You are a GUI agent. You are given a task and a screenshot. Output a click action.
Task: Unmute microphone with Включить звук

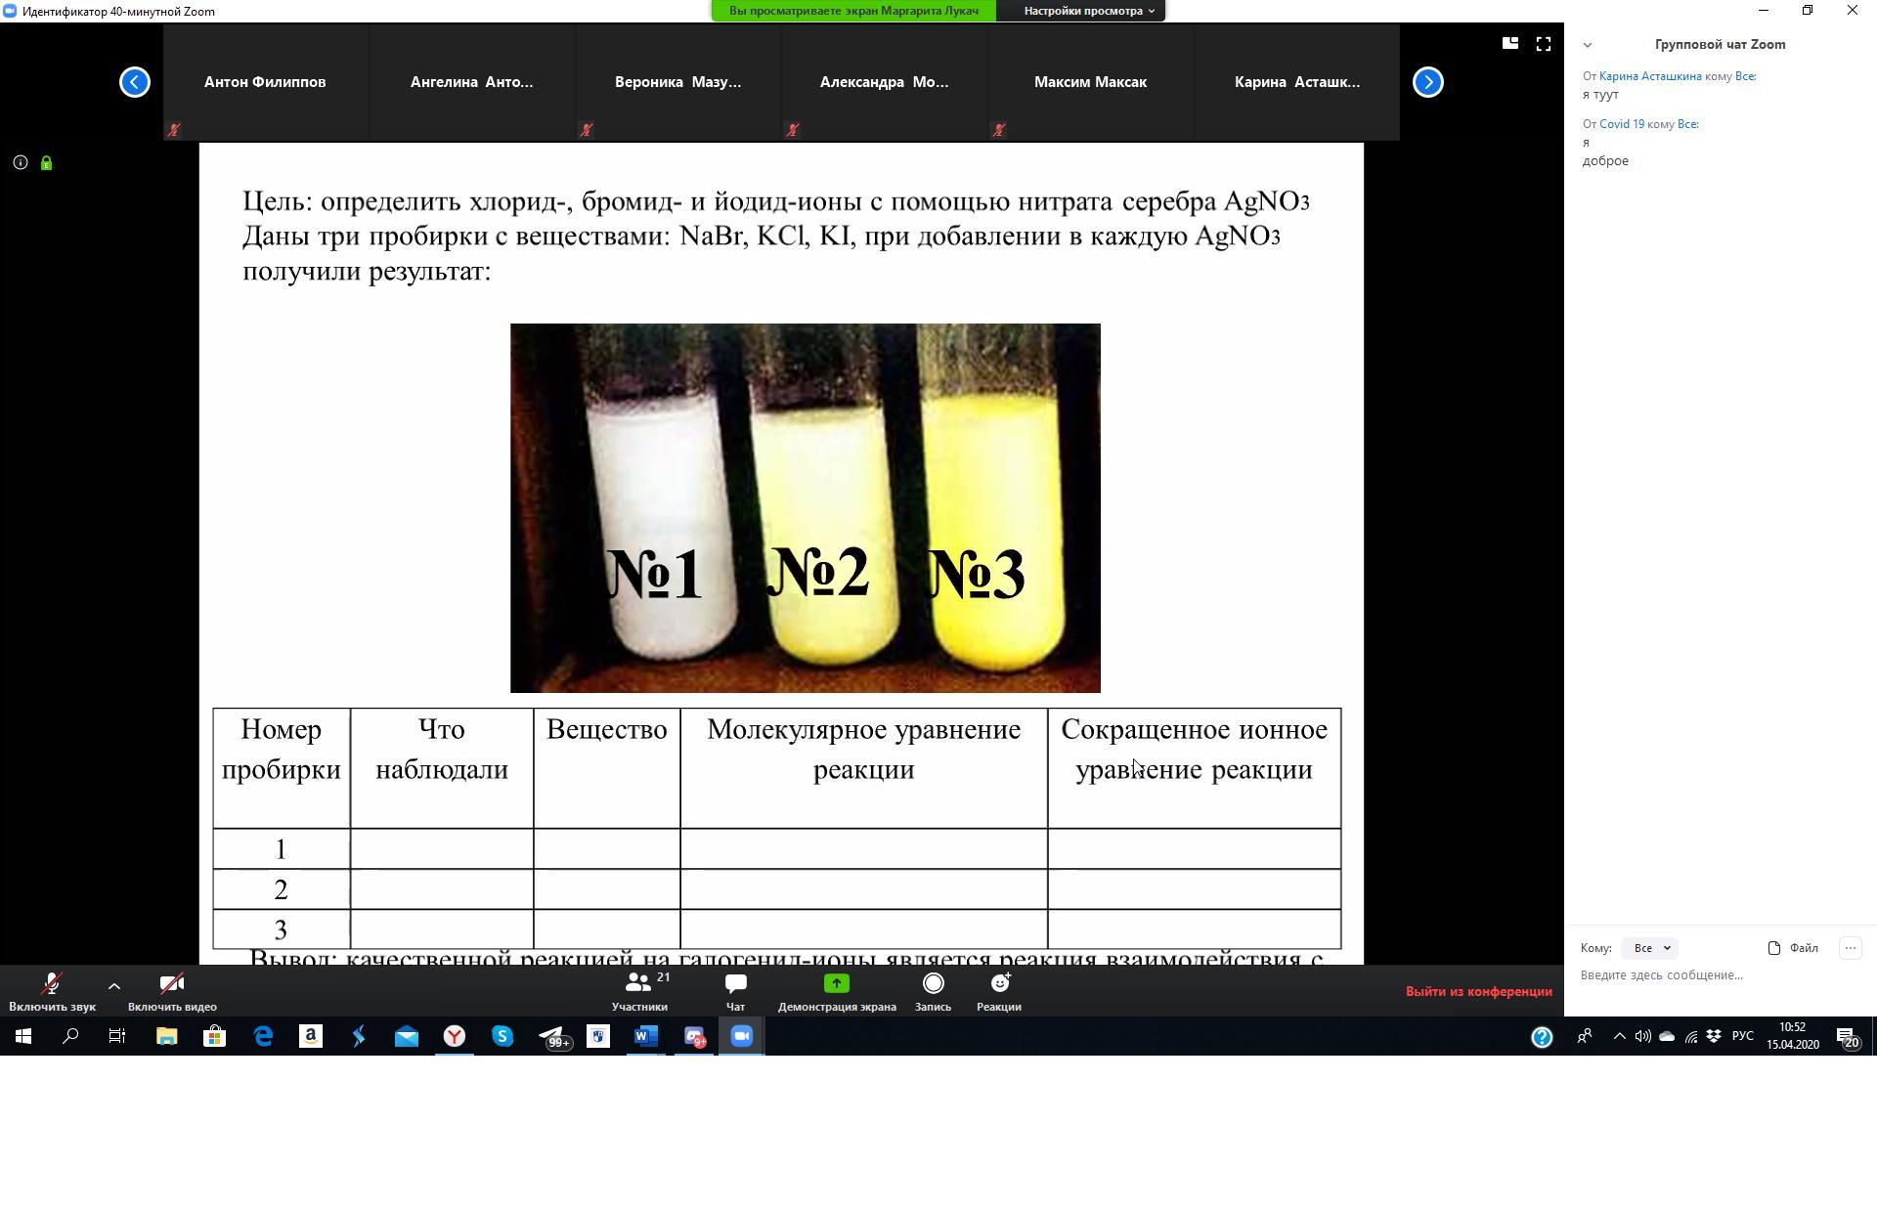(52, 991)
